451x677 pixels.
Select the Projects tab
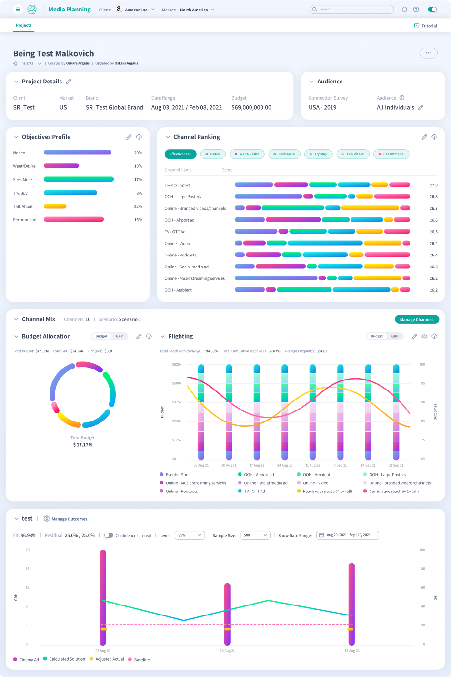(24, 26)
